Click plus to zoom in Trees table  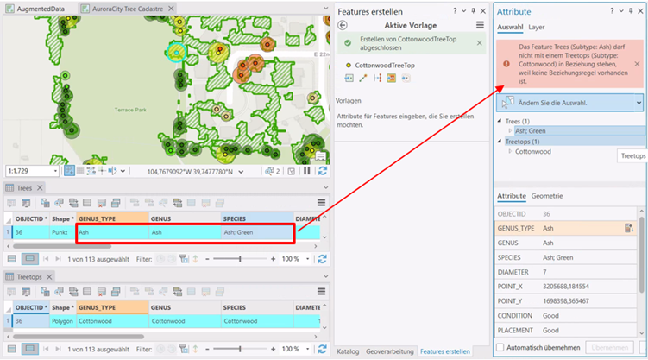(273, 259)
